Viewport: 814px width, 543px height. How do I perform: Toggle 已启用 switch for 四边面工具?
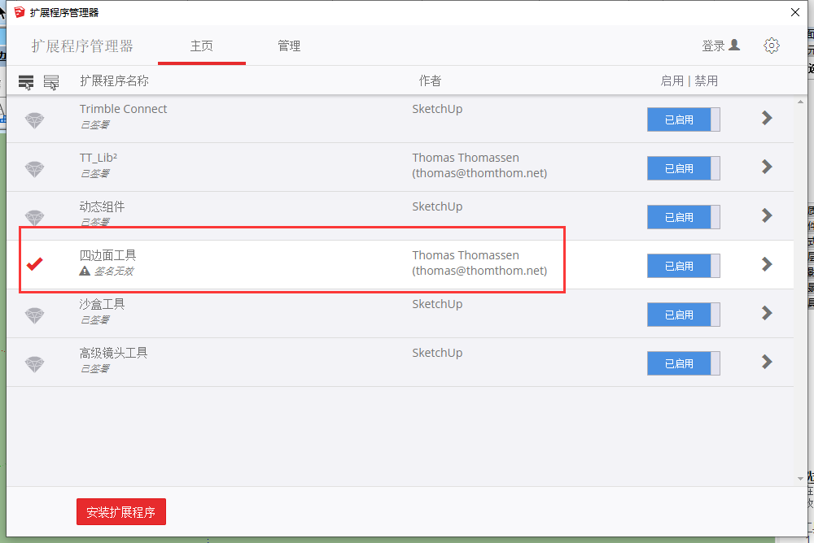click(683, 266)
